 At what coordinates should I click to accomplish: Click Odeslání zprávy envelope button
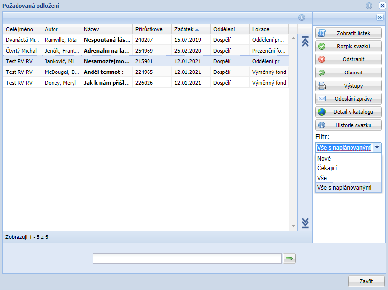(x=348, y=99)
